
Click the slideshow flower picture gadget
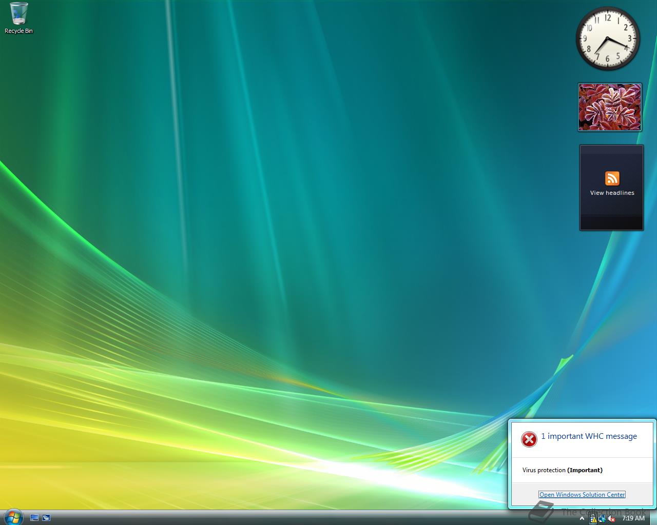pyautogui.click(x=610, y=107)
